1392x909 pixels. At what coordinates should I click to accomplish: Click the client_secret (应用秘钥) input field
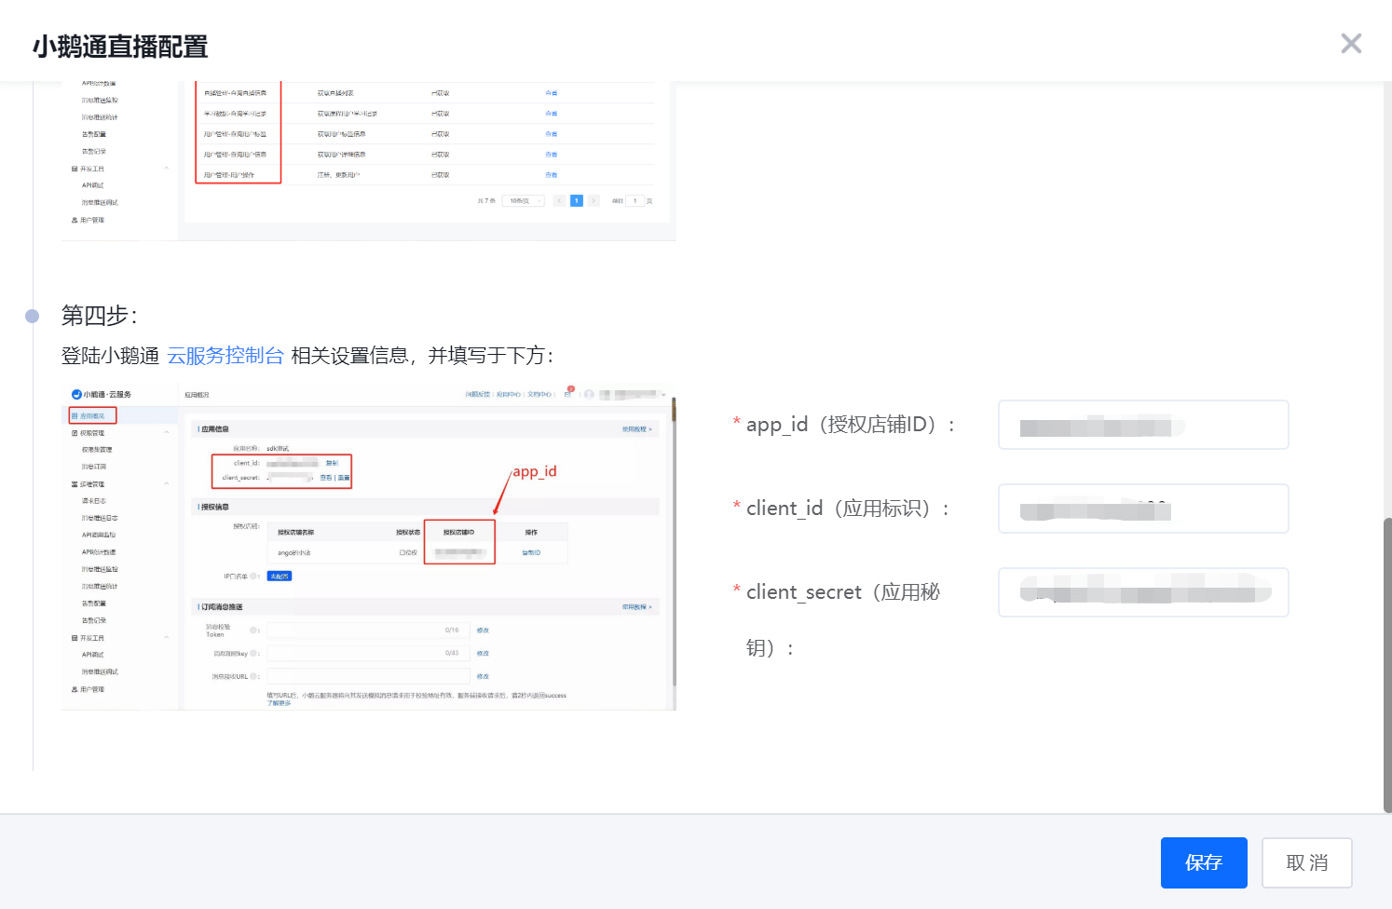[1143, 592]
